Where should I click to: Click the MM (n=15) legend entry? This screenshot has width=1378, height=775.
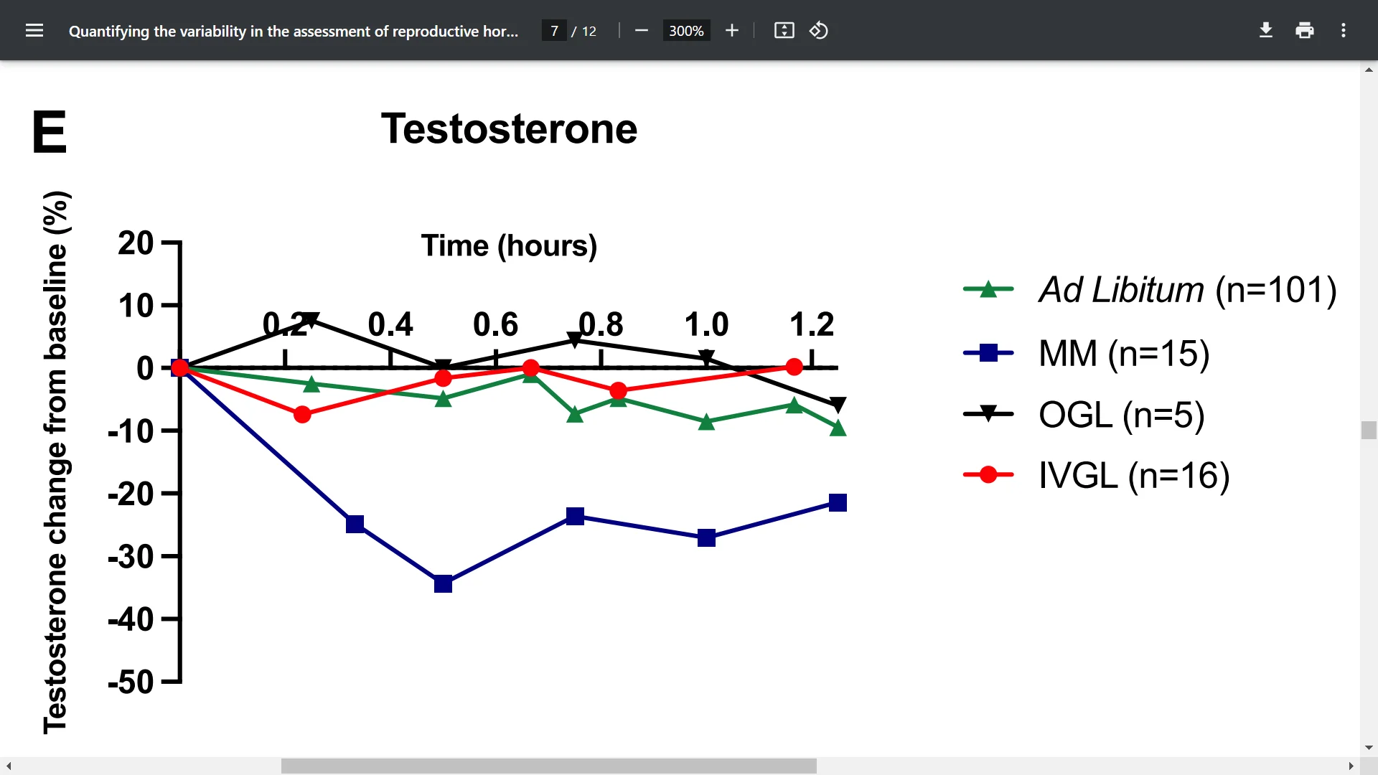1123,353
